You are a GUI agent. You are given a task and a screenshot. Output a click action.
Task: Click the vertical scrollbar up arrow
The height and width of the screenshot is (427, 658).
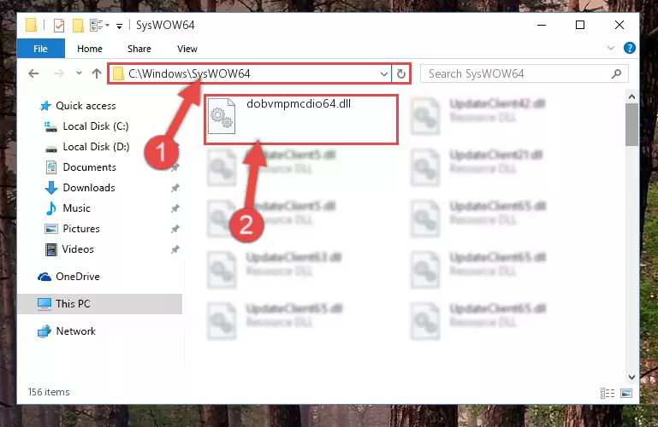coord(631,97)
